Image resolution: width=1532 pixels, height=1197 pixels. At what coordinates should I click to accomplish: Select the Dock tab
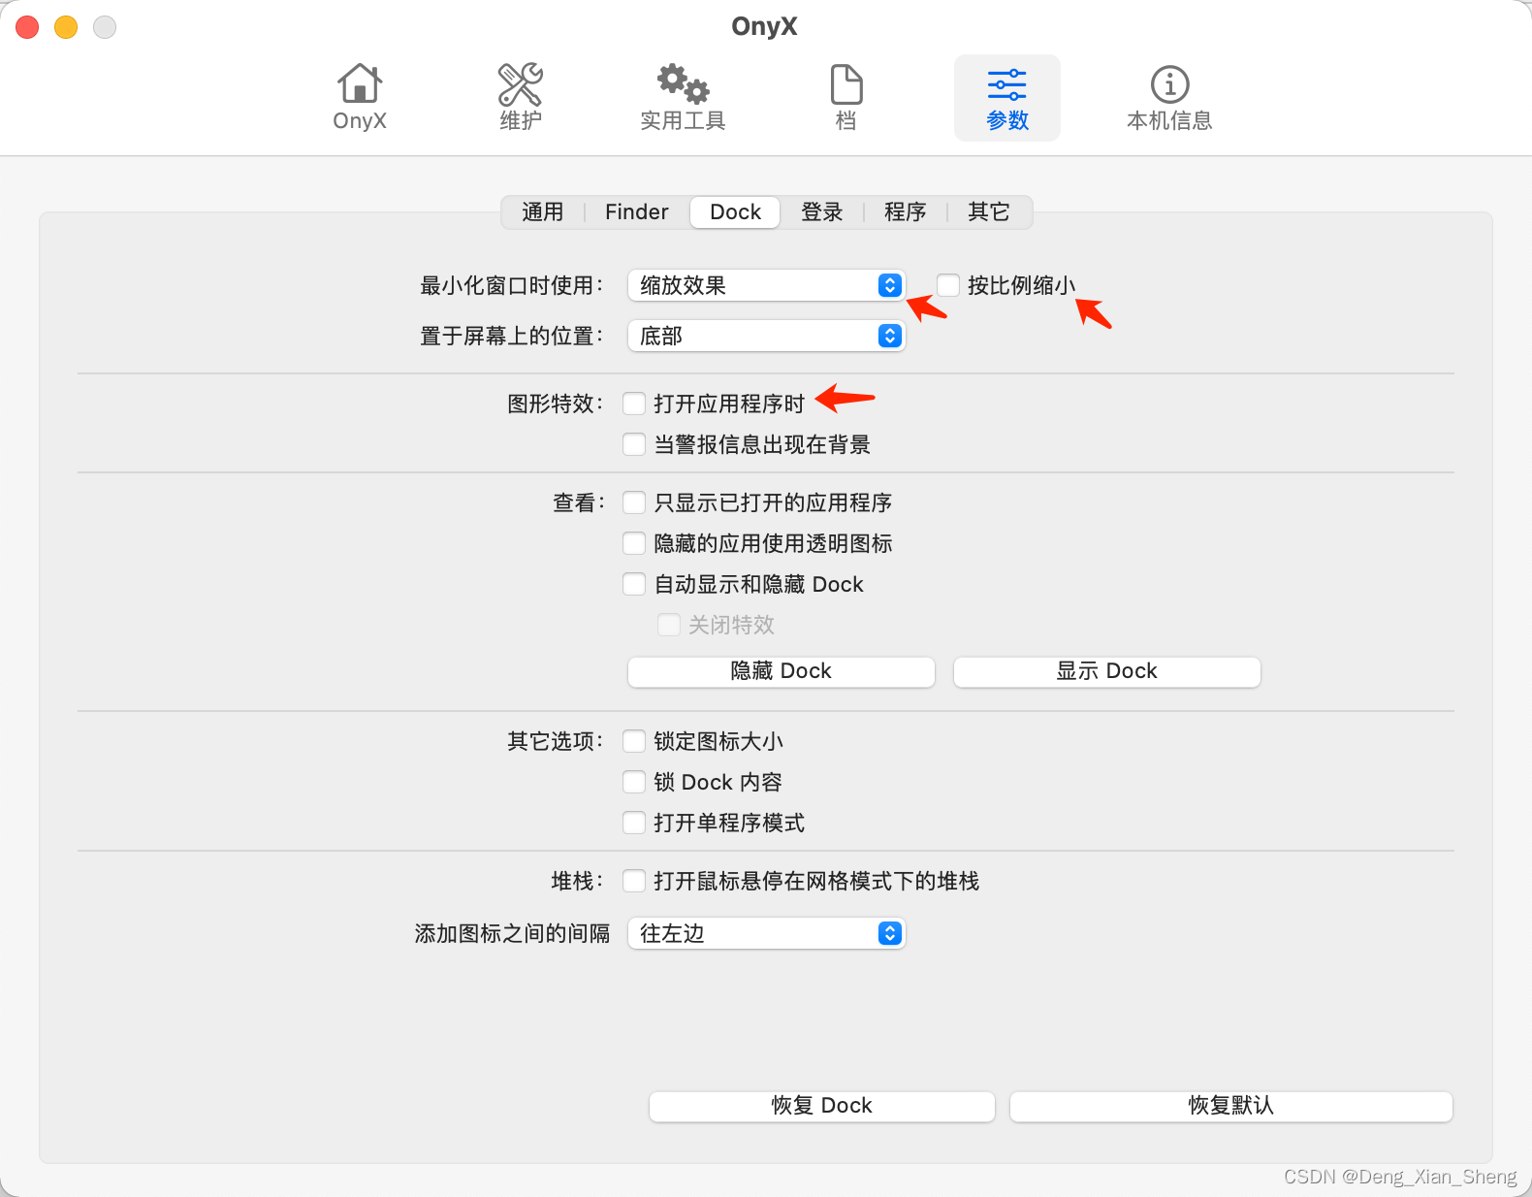pyautogui.click(x=735, y=212)
